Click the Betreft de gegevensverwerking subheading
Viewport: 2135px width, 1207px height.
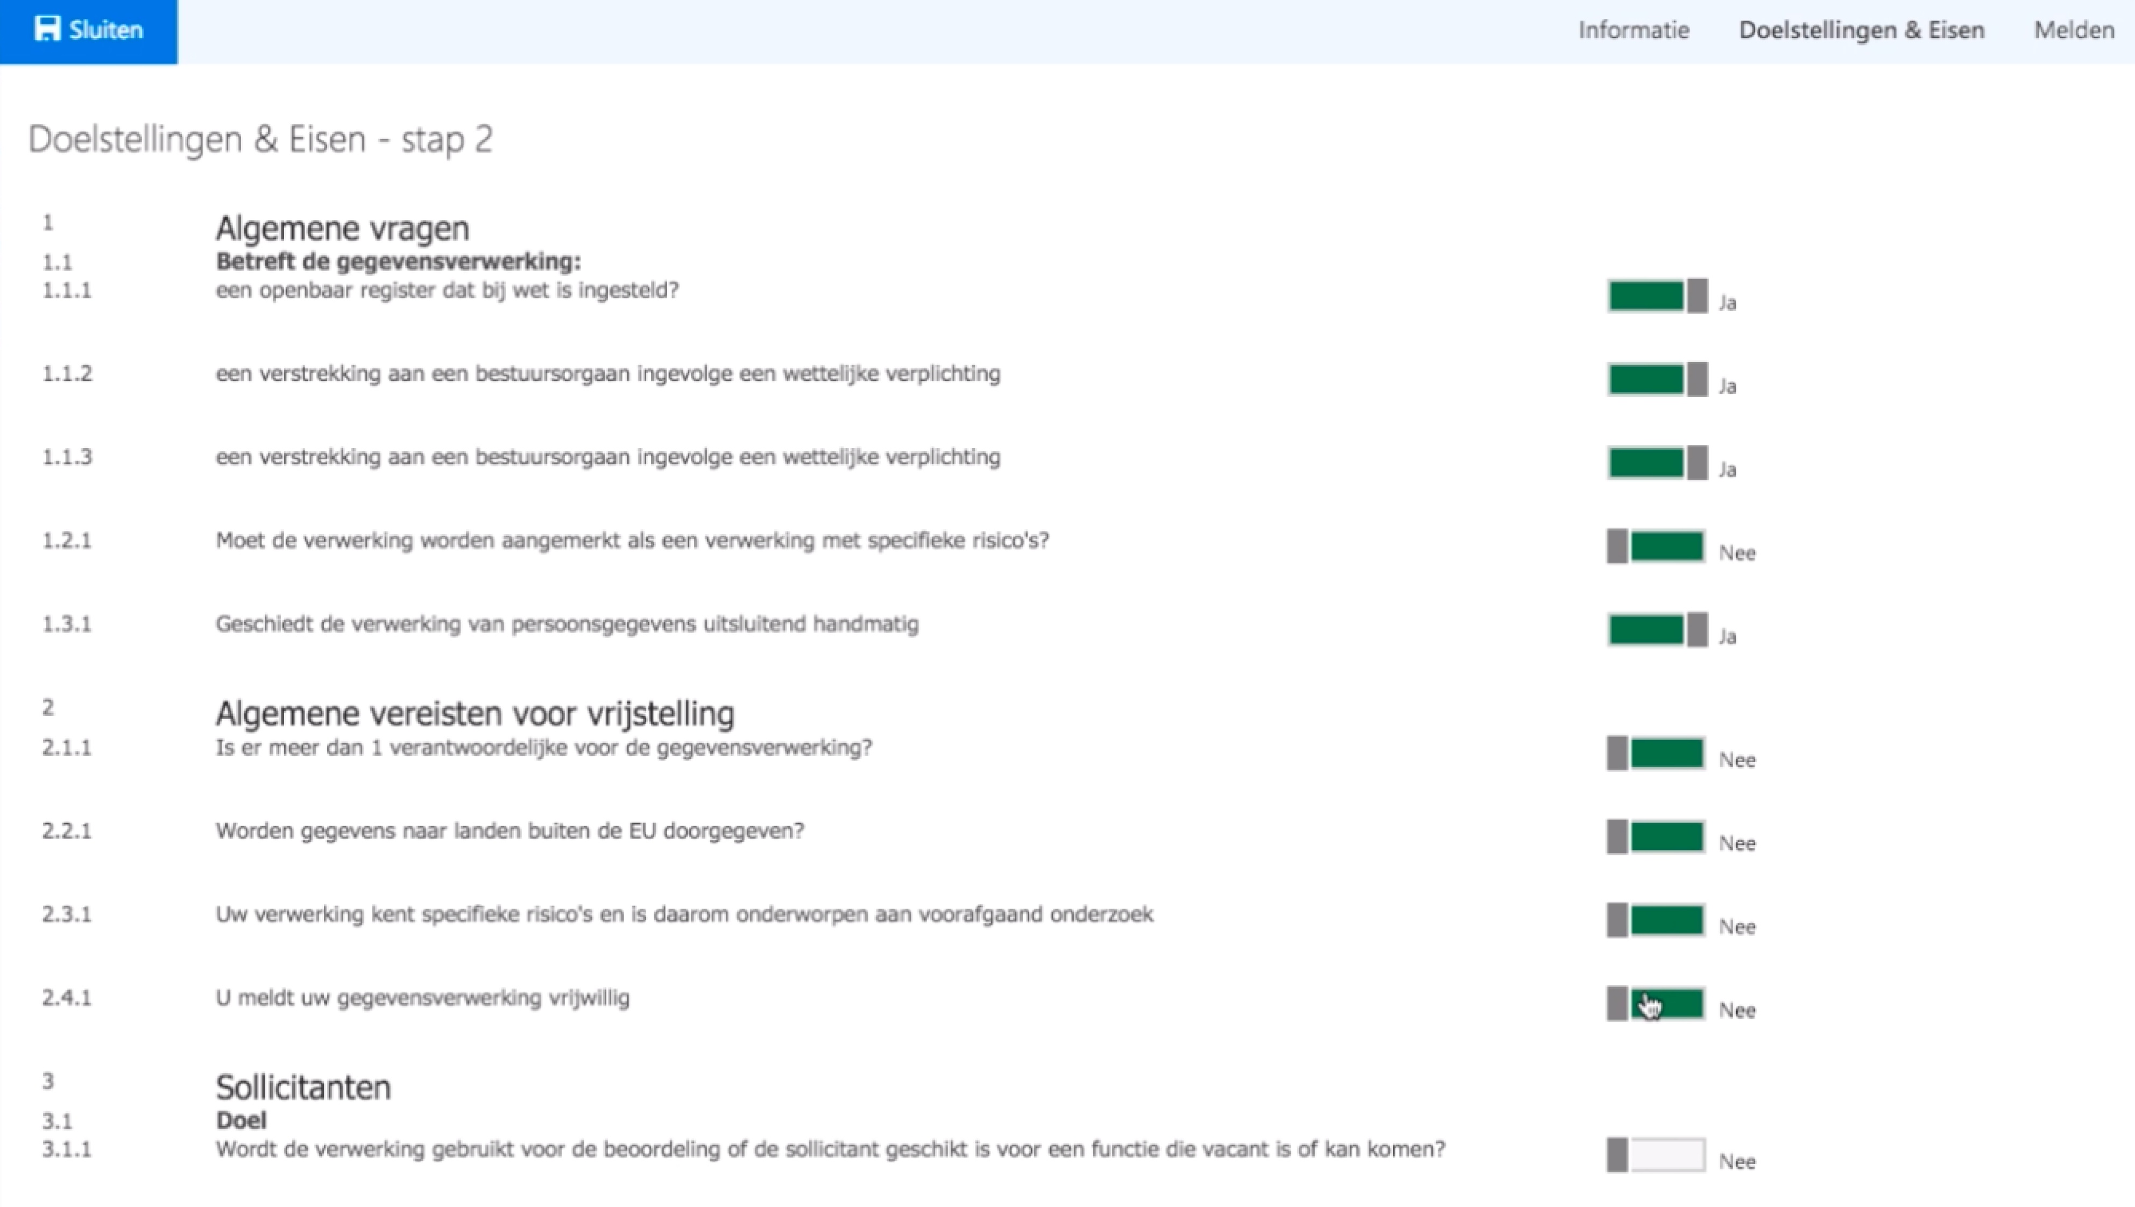[399, 261]
